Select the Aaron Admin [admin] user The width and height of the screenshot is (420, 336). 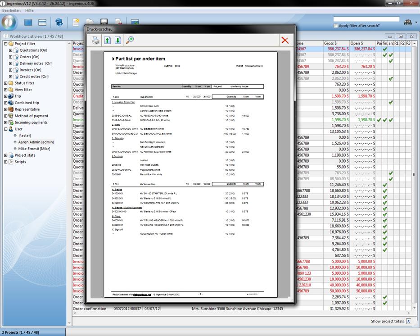point(36,142)
